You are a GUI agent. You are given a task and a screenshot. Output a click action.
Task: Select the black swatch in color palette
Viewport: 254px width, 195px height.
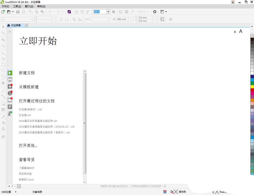[252, 39]
